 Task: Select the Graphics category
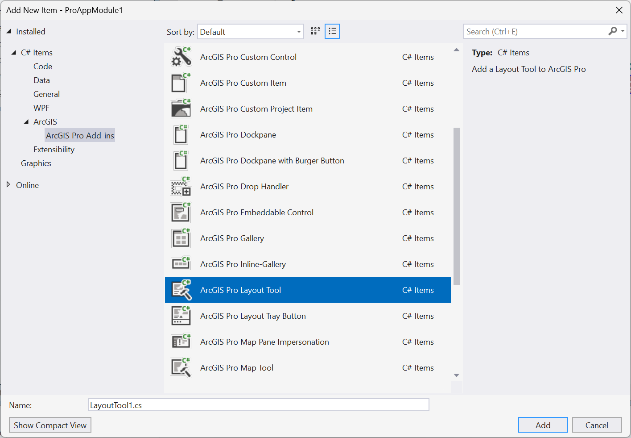[x=36, y=163]
